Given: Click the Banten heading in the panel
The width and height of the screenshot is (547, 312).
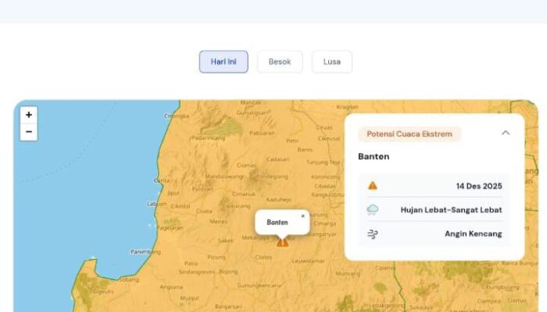Looking at the screenshot, I should (374, 157).
